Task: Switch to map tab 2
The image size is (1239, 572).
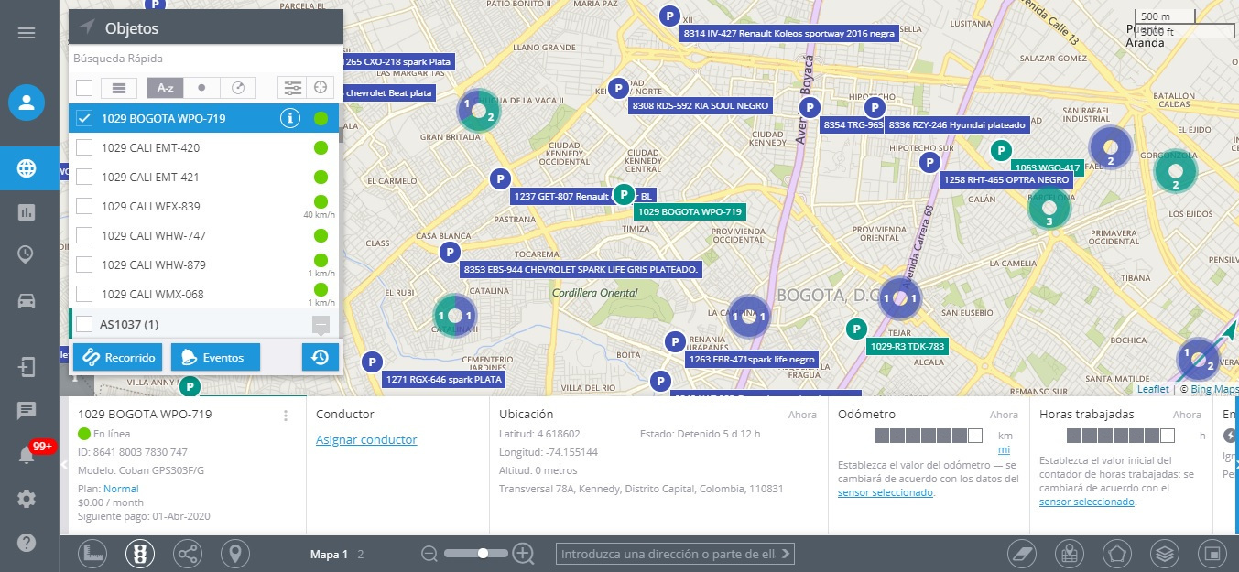Action: [x=361, y=554]
